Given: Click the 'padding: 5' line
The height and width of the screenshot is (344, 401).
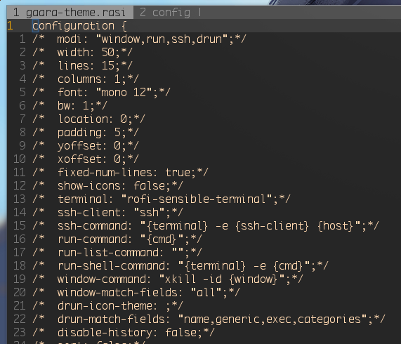Looking at the screenshot, I should (86, 133).
